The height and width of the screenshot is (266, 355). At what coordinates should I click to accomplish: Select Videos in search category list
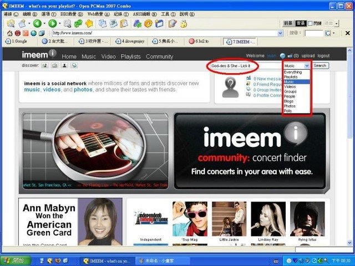(x=297, y=86)
